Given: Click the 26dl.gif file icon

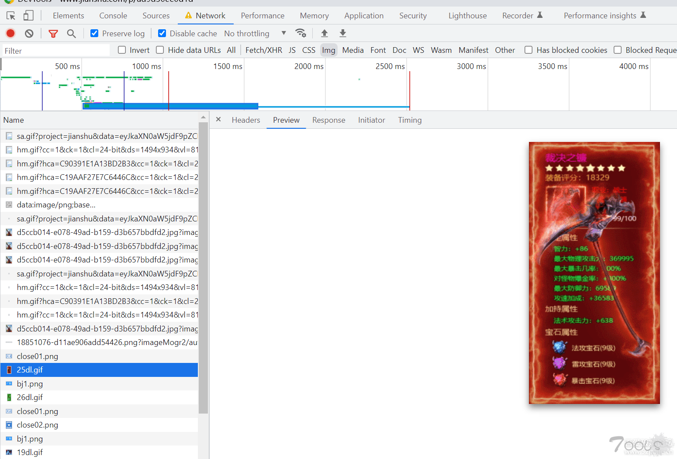Looking at the screenshot, I should click(x=9, y=397).
